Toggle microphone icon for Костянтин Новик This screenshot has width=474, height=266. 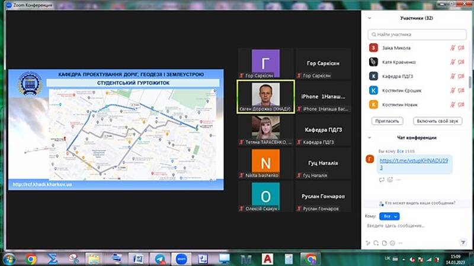(x=452, y=105)
